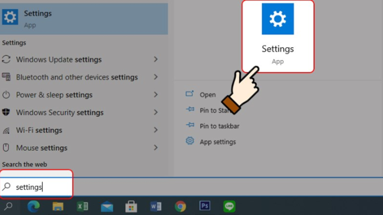This screenshot has height=215, width=383.
Task: Open Google Chrome from the taskbar
Action: click(x=180, y=206)
